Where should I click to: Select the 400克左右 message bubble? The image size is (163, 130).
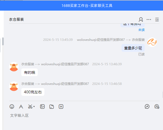click(33, 92)
